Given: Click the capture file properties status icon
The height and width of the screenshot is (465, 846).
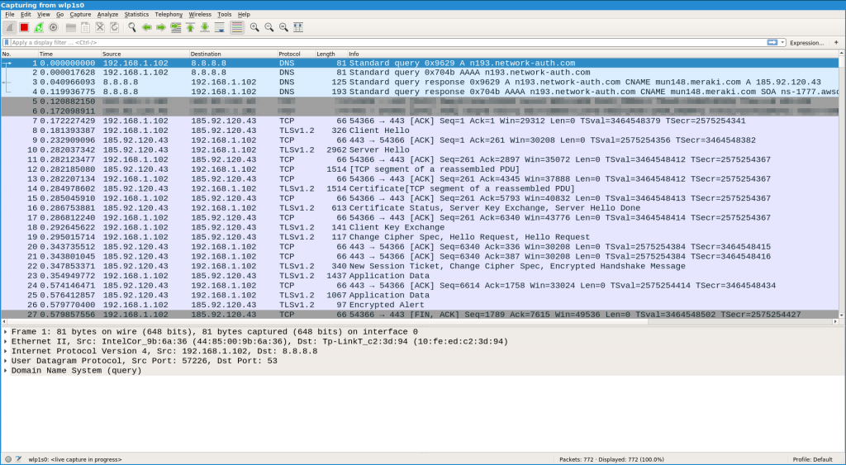Looking at the screenshot, I should 18,459.
